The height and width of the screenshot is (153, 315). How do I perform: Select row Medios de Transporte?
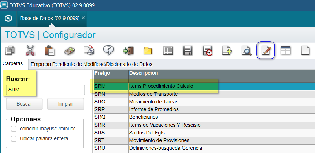click(x=204, y=94)
